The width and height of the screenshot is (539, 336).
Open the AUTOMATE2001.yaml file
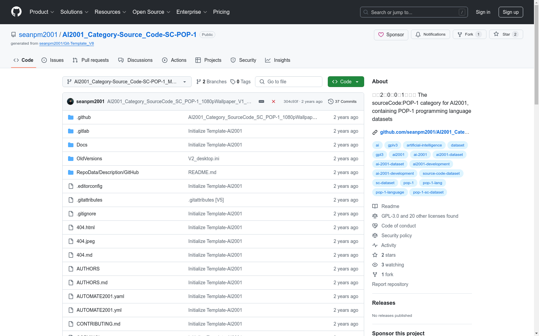pyautogui.click(x=100, y=296)
